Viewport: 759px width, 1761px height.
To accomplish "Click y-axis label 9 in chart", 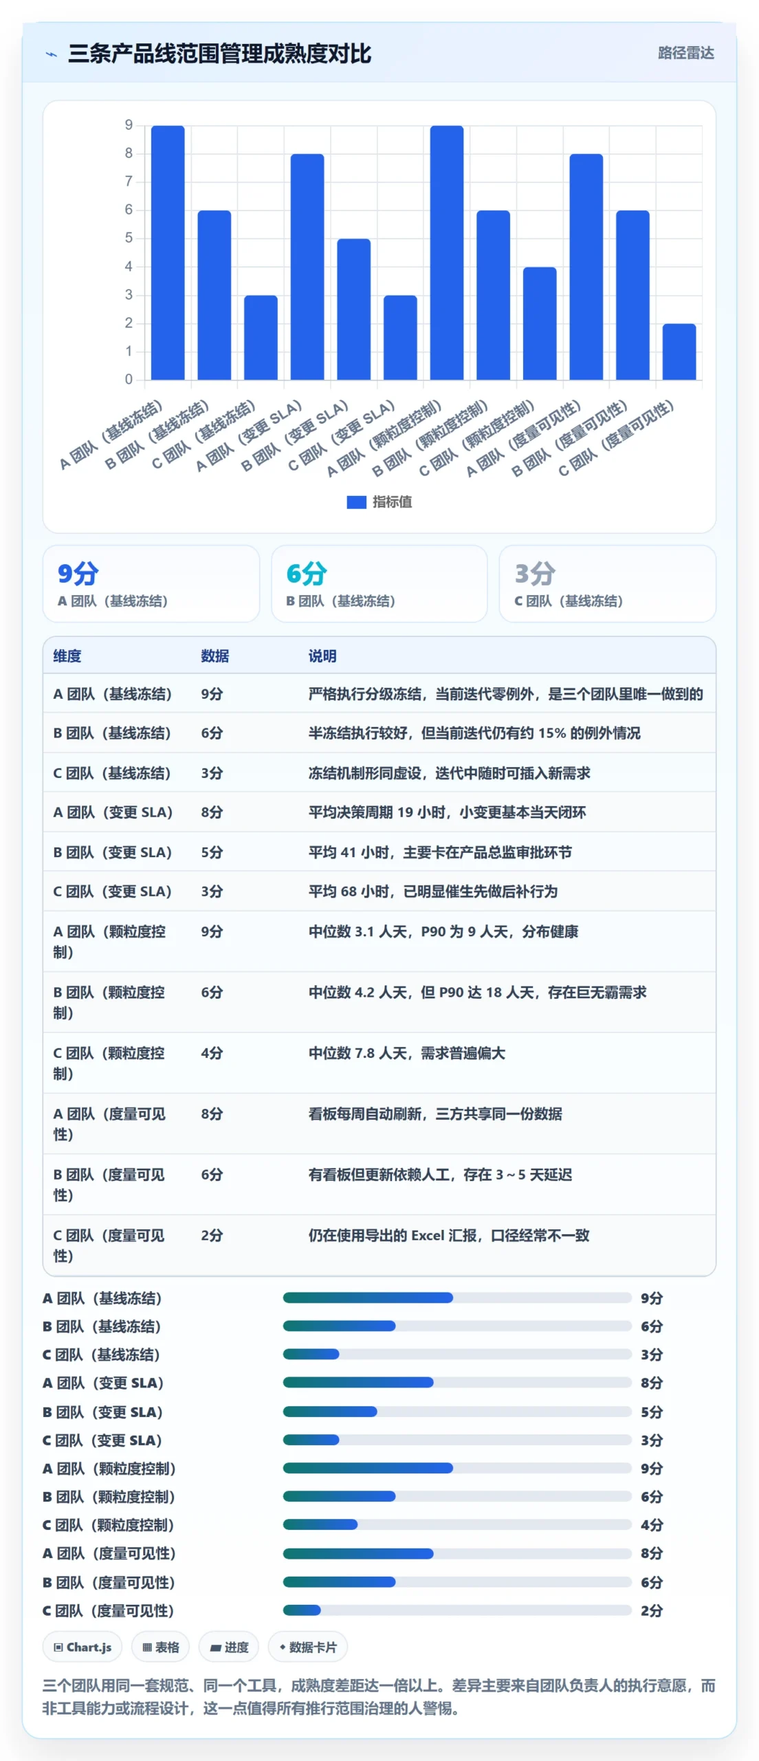I will [x=129, y=125].
